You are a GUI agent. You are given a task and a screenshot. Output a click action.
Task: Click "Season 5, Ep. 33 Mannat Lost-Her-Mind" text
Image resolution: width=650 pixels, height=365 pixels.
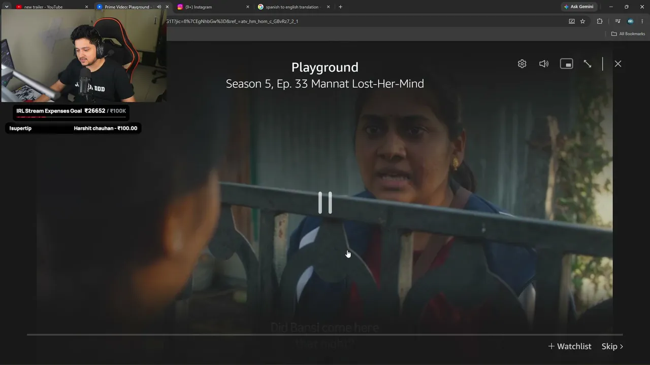click(325, 84)
